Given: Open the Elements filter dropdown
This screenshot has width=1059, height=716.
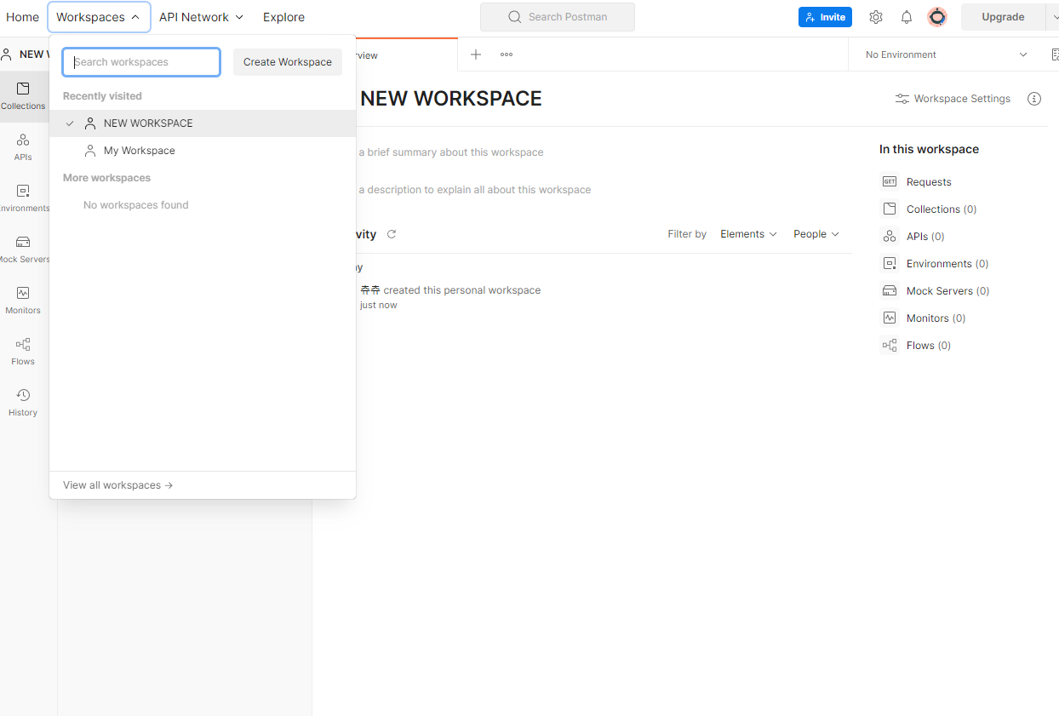Looking at the screenshot, I should tap(748, 234).
